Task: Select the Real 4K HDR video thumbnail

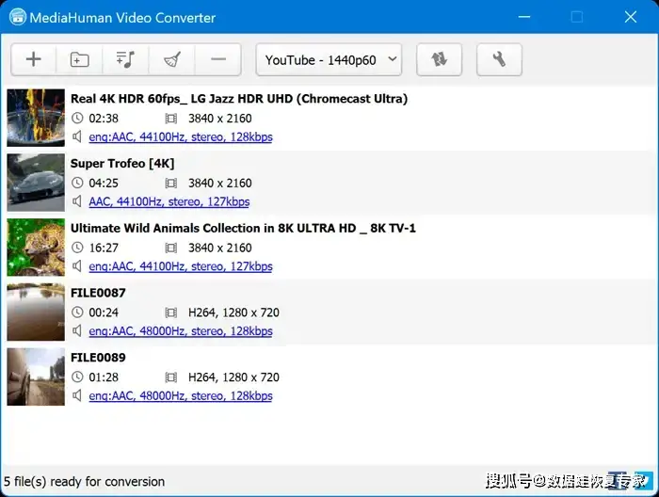Action: 36,118
